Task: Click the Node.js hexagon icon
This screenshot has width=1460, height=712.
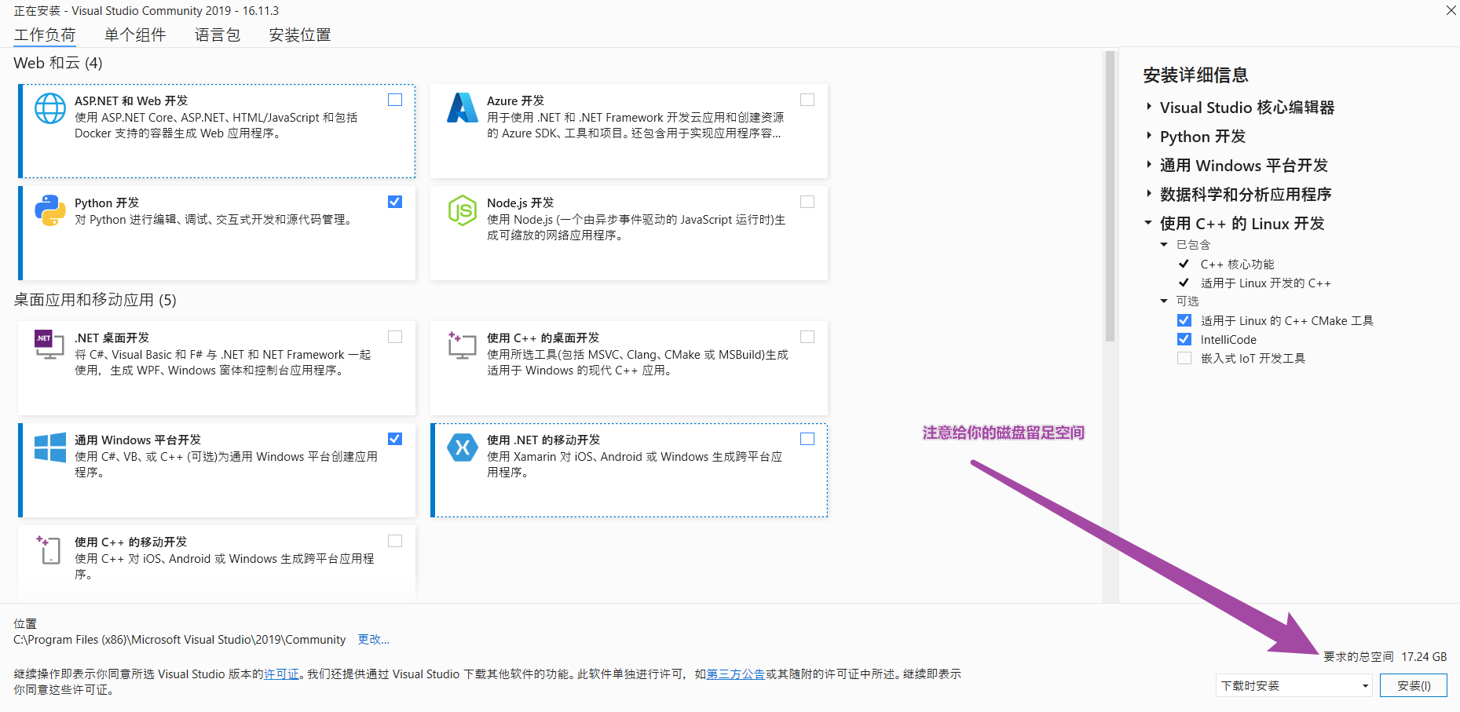Action: click(x=463, y=210)
